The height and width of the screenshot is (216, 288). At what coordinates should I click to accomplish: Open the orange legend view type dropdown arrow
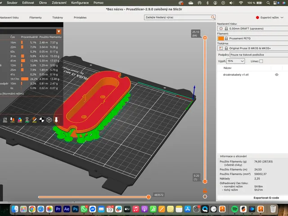pos(59,31)
